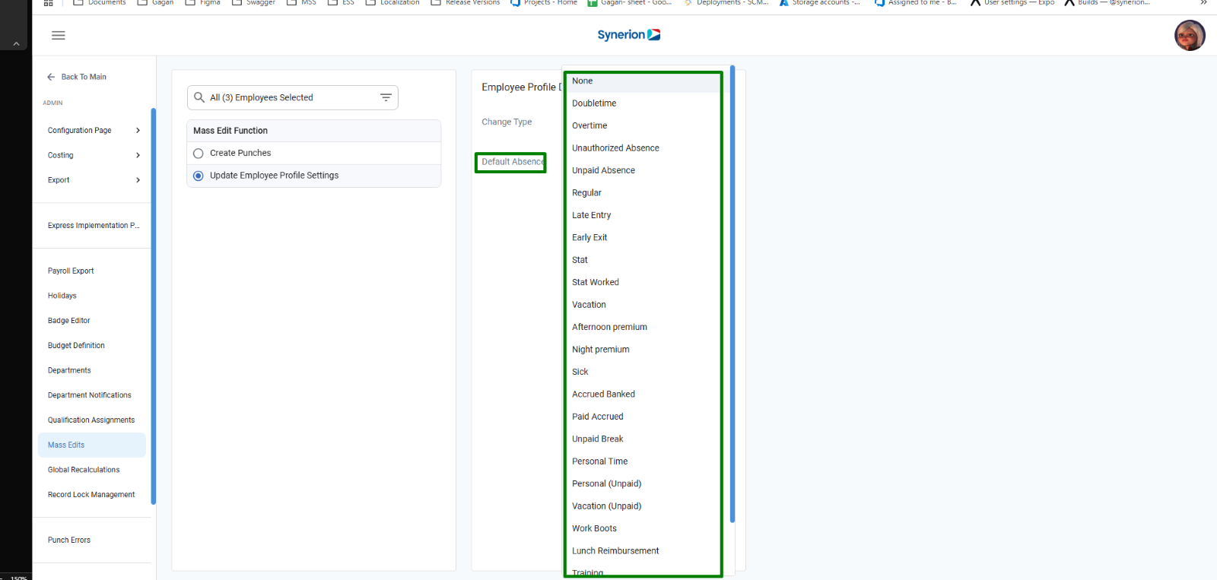Open the Deployments bookmark
This screenshot has height=580, width=1217.
pyautogui.click(x=726, y=2)
